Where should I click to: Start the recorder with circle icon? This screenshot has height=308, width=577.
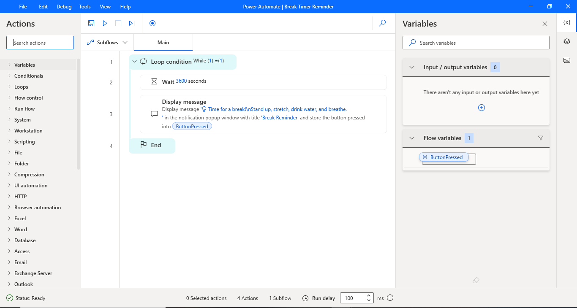152,23
